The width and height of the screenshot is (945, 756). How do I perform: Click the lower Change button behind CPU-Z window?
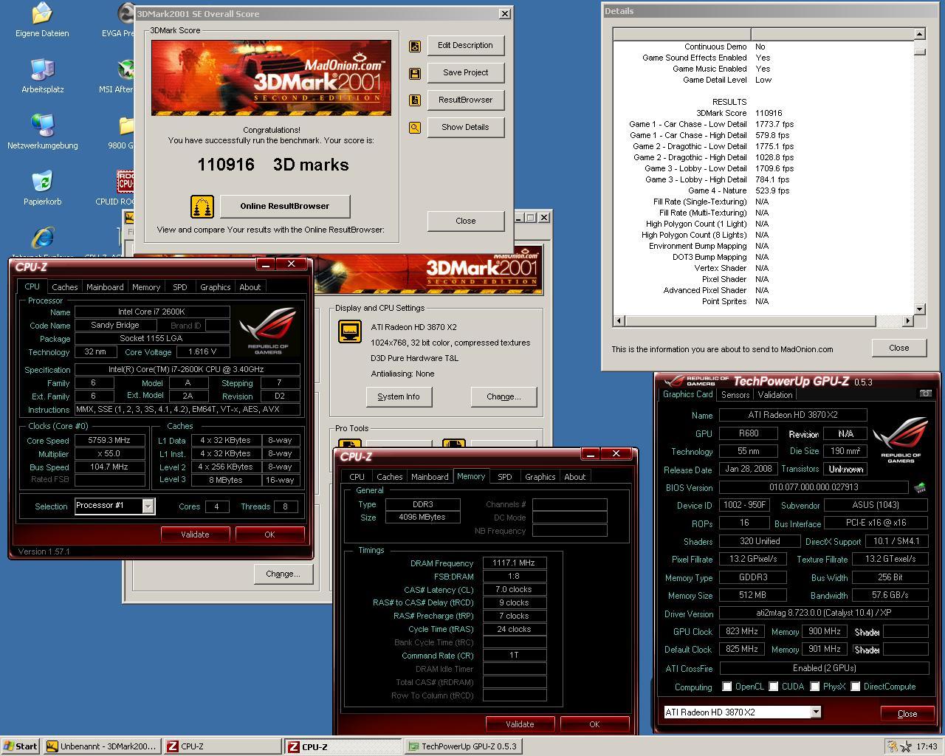pyautogui.click(x=283, y=574)
